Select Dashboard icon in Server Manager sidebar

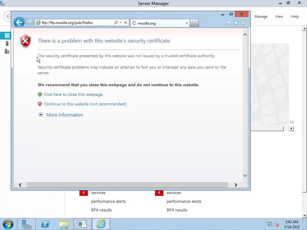coord(7,36)
